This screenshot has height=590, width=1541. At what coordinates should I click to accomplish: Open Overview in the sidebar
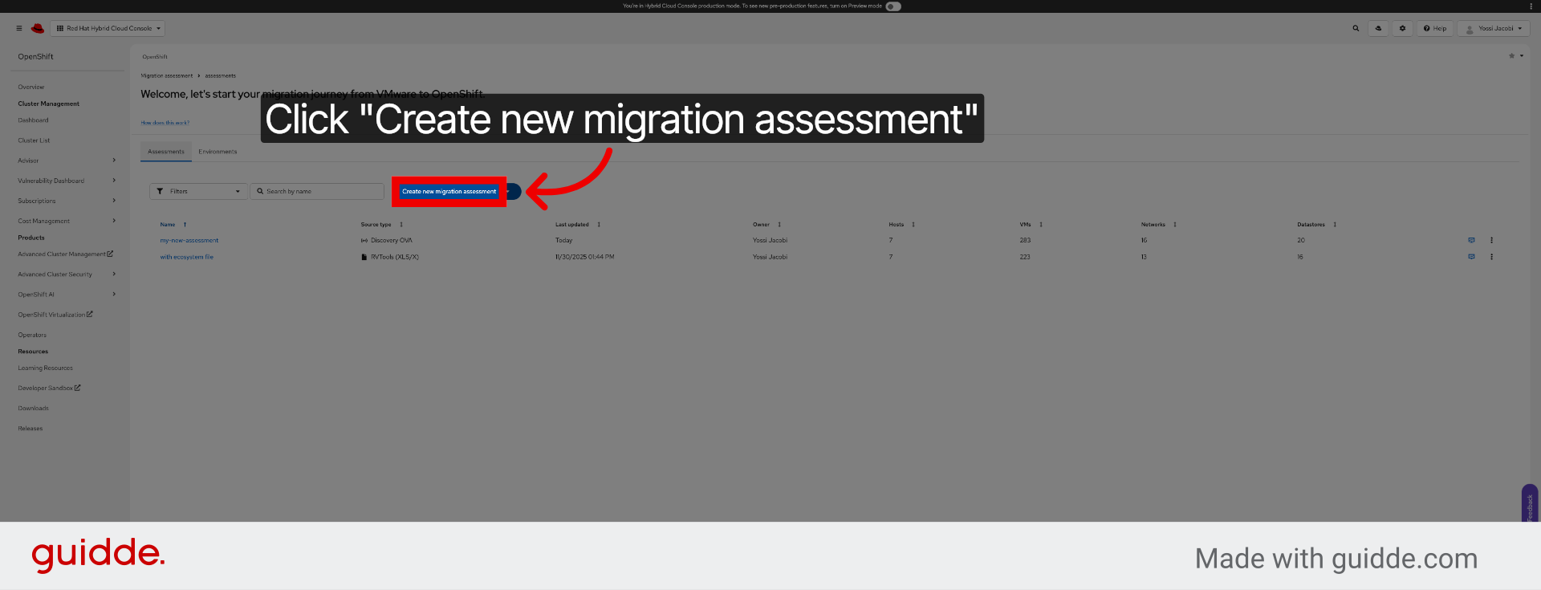coord(31,87)
